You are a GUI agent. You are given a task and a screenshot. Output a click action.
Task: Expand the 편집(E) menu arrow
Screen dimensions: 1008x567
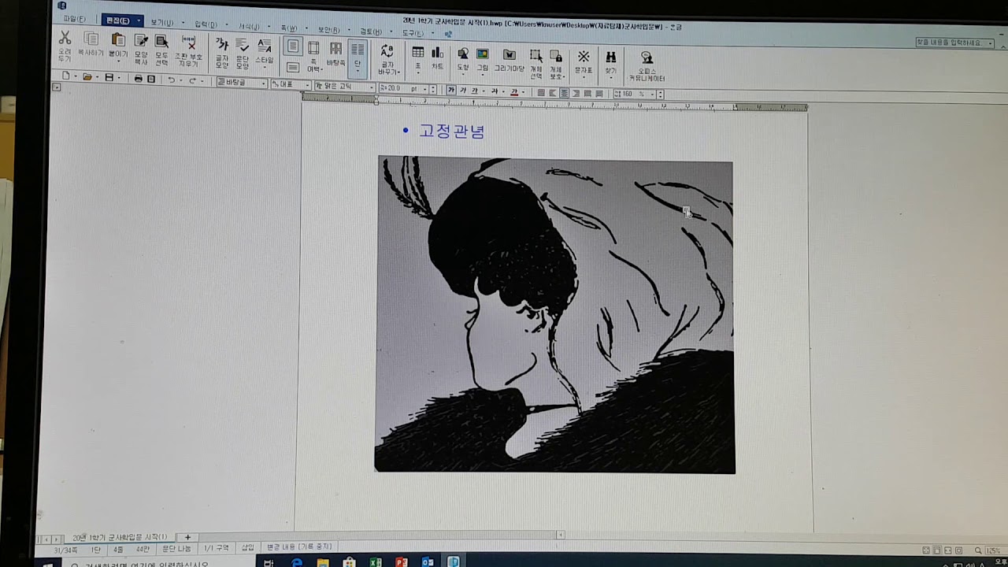click(x=139, y=20)
